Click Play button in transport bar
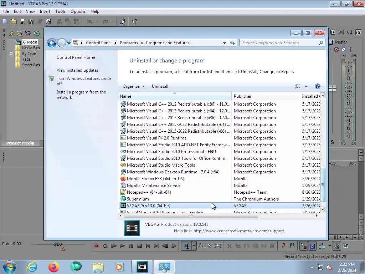The image size is (365, 274). point(122,246)
